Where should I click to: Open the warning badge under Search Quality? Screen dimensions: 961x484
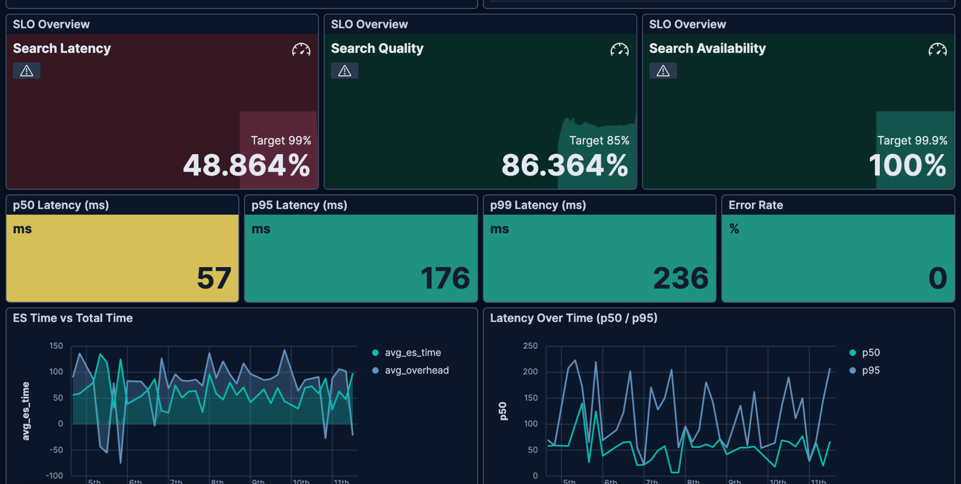[x=345, y=71]
